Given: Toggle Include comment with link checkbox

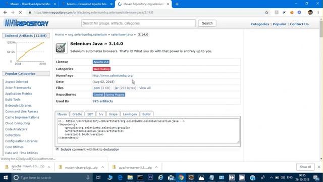Looking at the screenshot, I should (57, 149).
